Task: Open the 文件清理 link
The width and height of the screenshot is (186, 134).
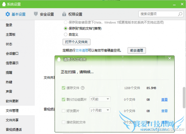Action: coord(82,50)
